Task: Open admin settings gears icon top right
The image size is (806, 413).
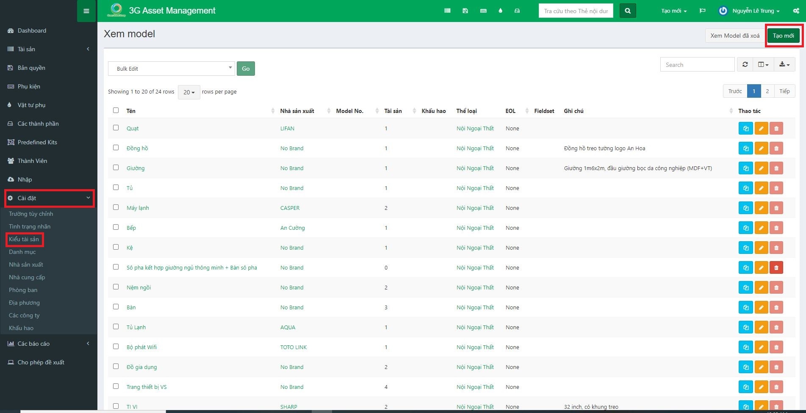Action: click(x=796, y=11)
